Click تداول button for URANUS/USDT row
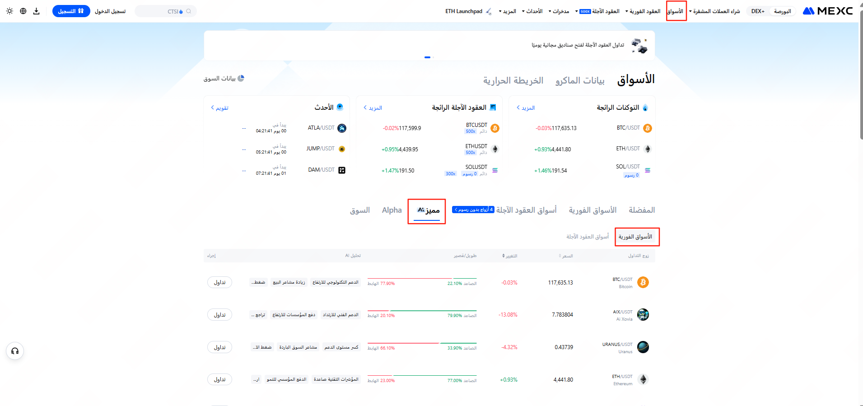 (219, 347)
